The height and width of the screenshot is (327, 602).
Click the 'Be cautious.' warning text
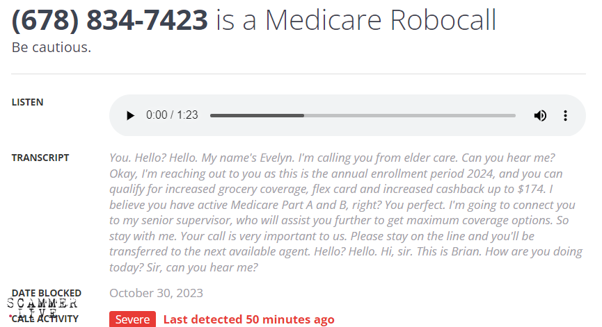click(x=52, y=48)
